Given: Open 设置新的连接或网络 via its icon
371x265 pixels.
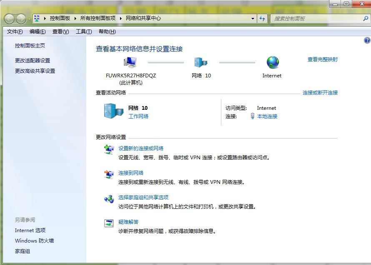Looking at the screenshot, I should (109, 149).
